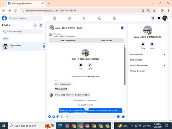This screenshot has width=172, height=129.
Task: Mute the conversation using bell icon
Action: (143, 44)
